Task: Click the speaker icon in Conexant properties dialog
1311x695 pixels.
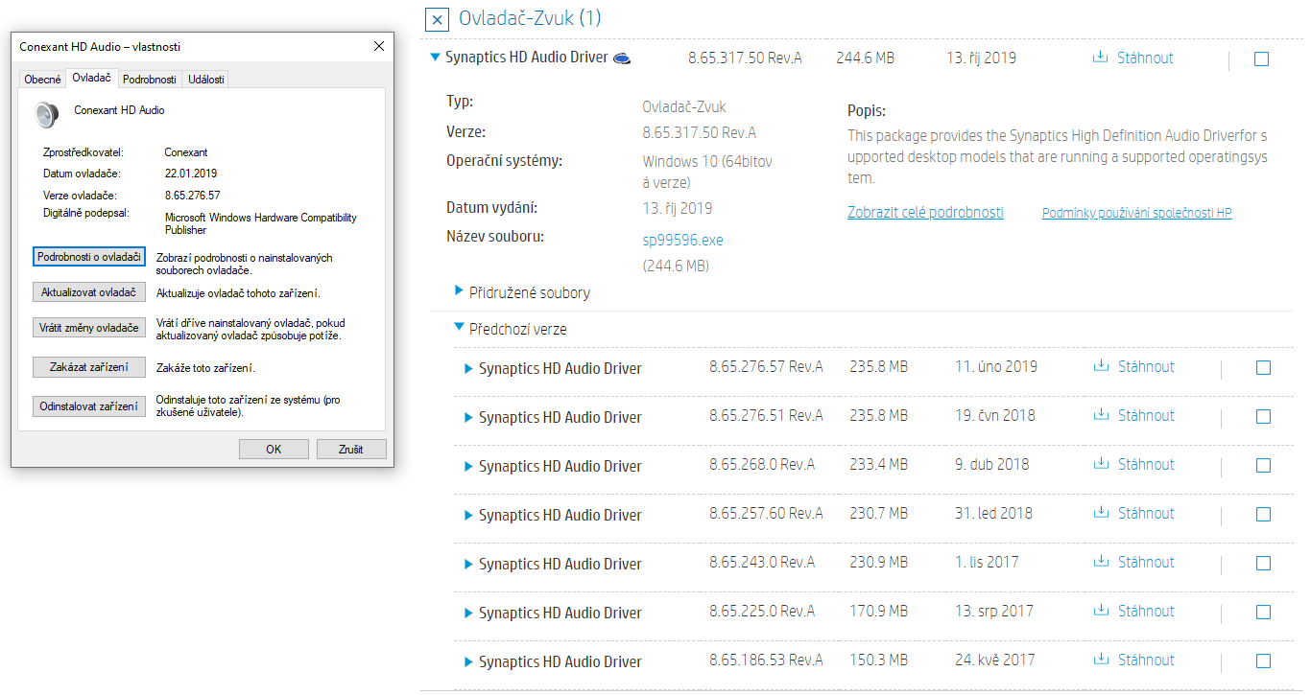Action: (46, 115)
